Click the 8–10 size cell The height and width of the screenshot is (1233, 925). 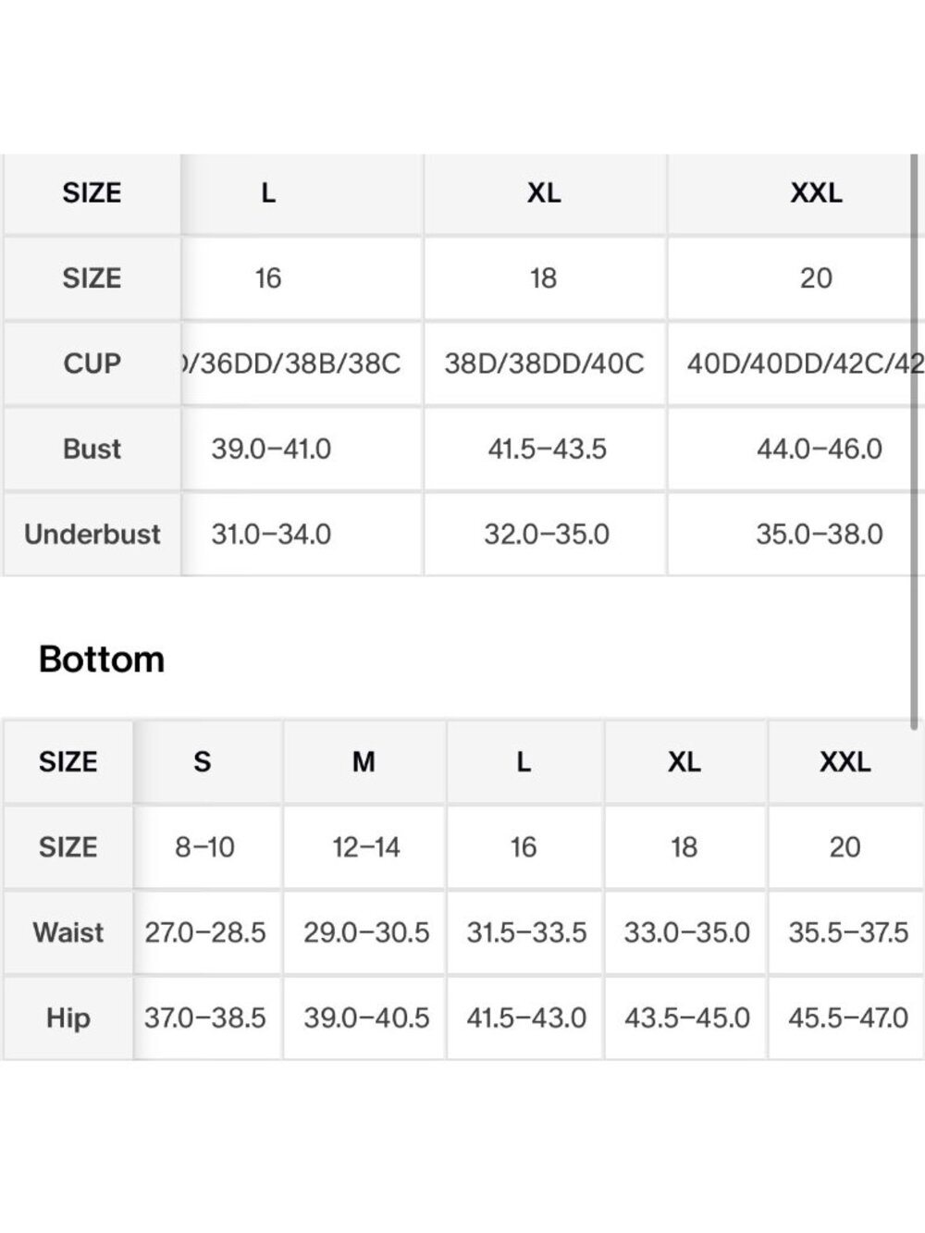(x=204, y=847)
